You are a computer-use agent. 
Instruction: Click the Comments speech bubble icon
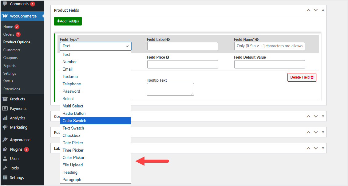[x=5, y=4]
